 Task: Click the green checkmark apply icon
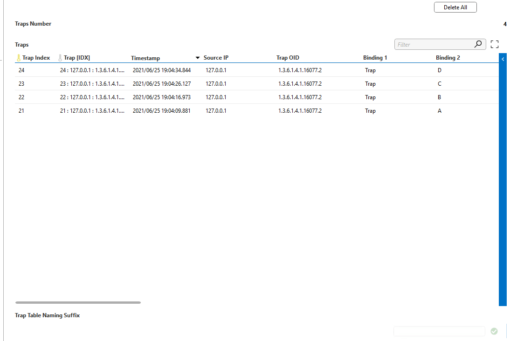tap(494, 331)
